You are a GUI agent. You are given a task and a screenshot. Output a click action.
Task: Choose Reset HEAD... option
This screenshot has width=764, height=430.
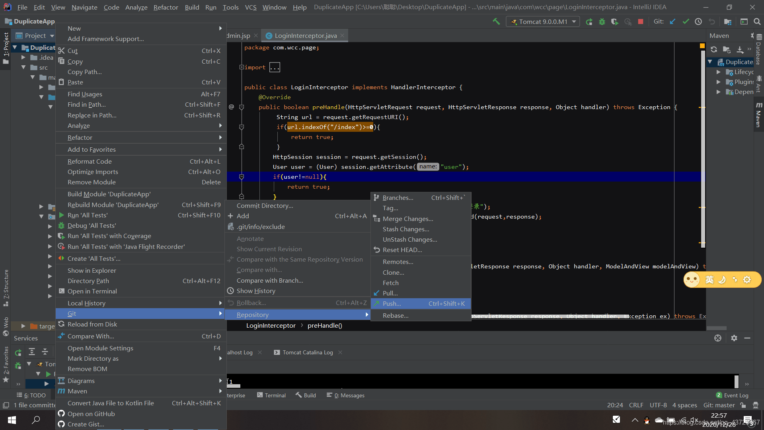(x=421, y=250)
